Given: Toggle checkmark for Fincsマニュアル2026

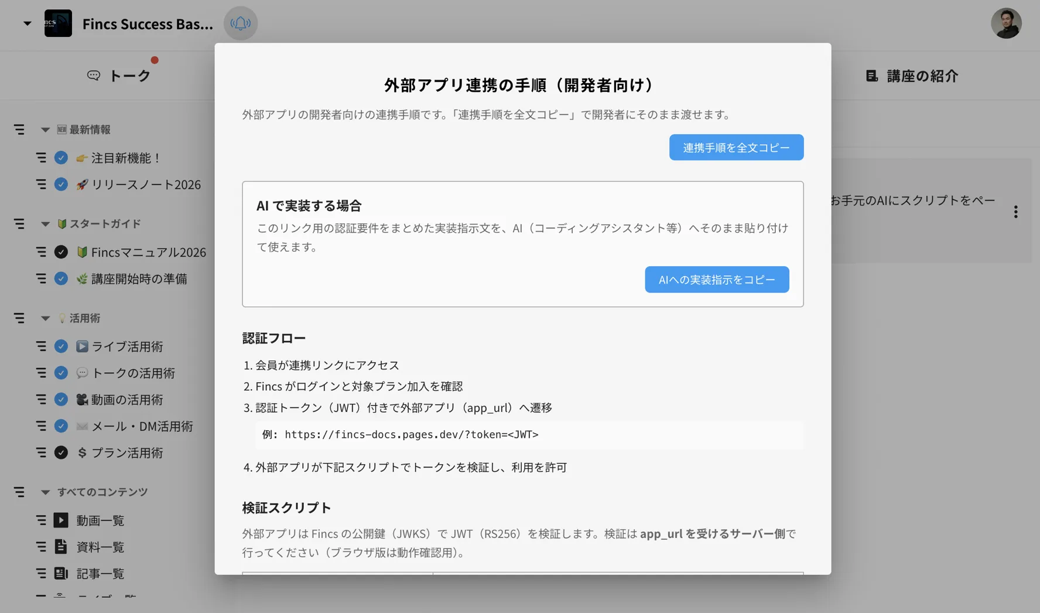Looking at the screenshot, I should tap(61, 252).
